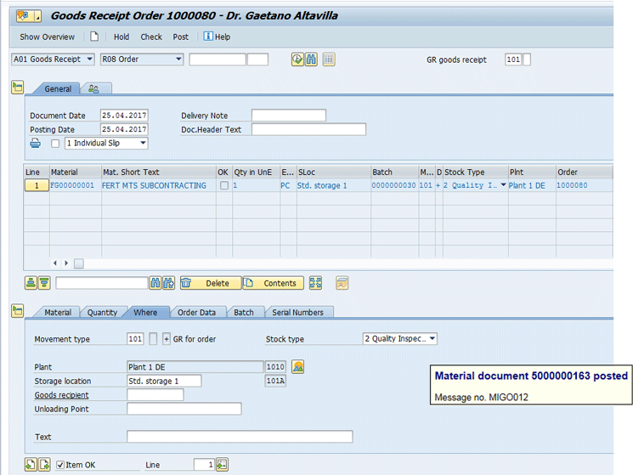Toggle the print checkbox beside printer icon

click(x=55, y=144)
